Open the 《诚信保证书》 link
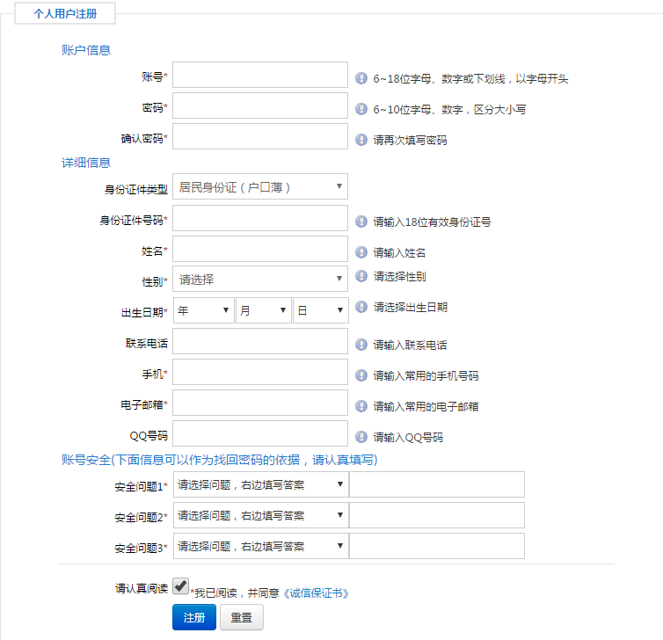Screen dimensions: 663x640 click(x=316, y=593)
